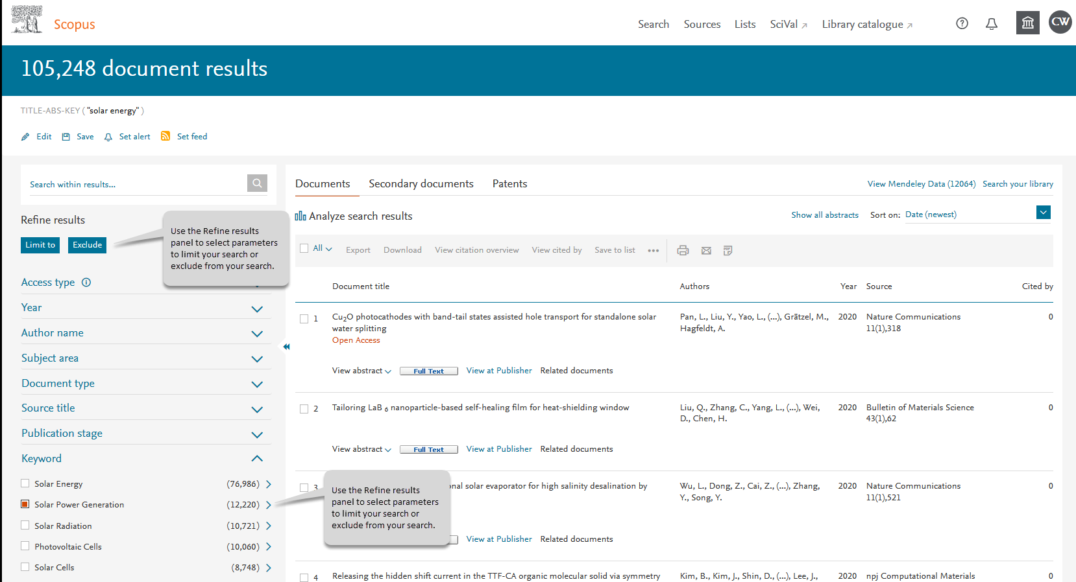1076x582 pixels.
Task: Click the search within results magnifier
Action: (257, 183)
